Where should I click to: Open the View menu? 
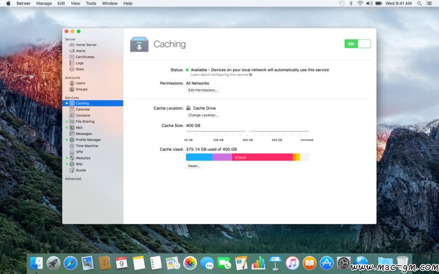tap(75, 3)
